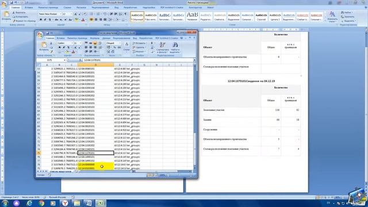Screen dimensions: 368x207
Task: Click the Yandex Browser icon on the taskbar
Action: pos(65,203)
